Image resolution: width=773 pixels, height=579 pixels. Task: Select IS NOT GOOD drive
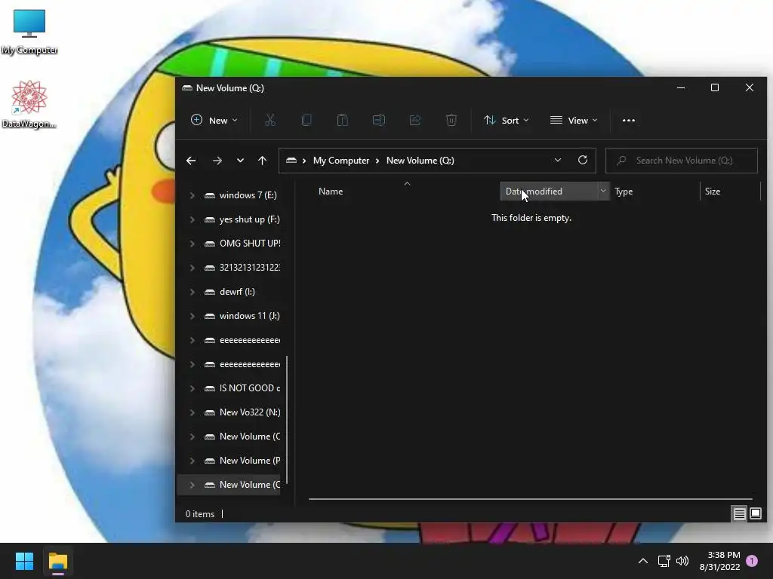242,388
